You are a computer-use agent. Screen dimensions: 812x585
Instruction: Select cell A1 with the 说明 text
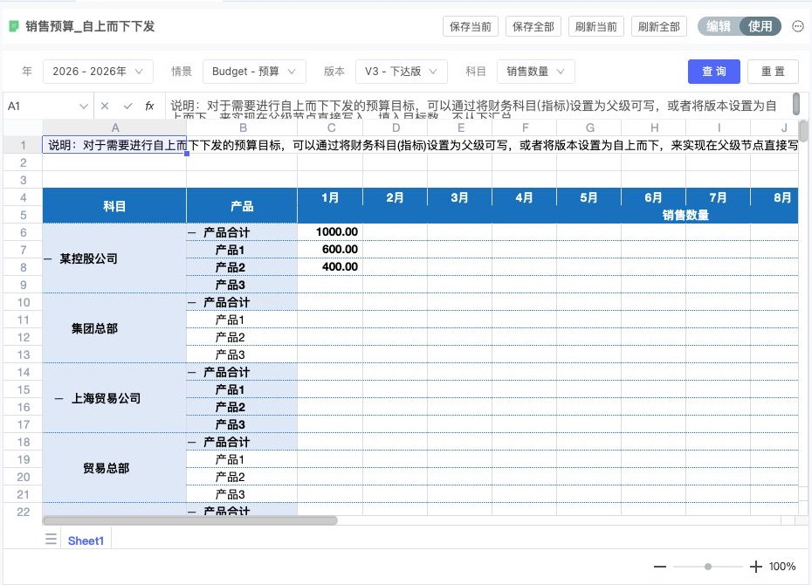coord(114,145)
